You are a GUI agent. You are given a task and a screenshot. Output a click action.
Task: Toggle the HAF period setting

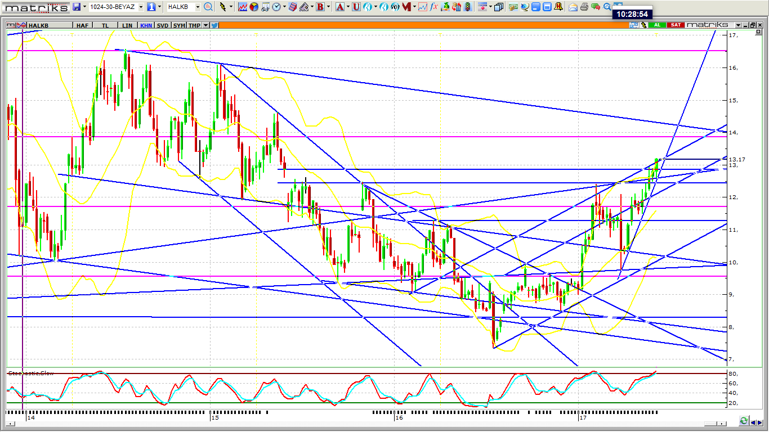pyautogui.click(x=83, y=25)
